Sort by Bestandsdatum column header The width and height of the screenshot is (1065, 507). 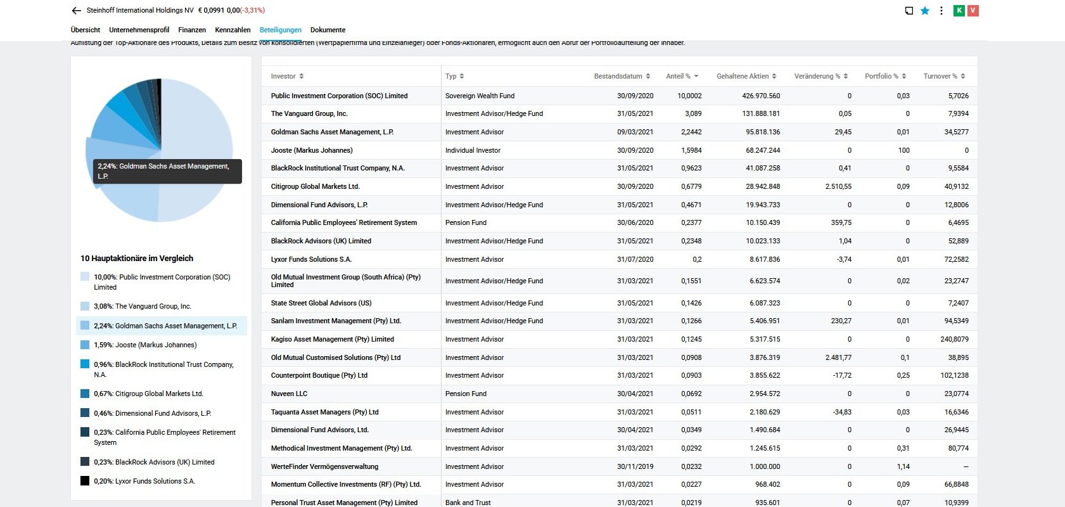[x=622, y=76]
